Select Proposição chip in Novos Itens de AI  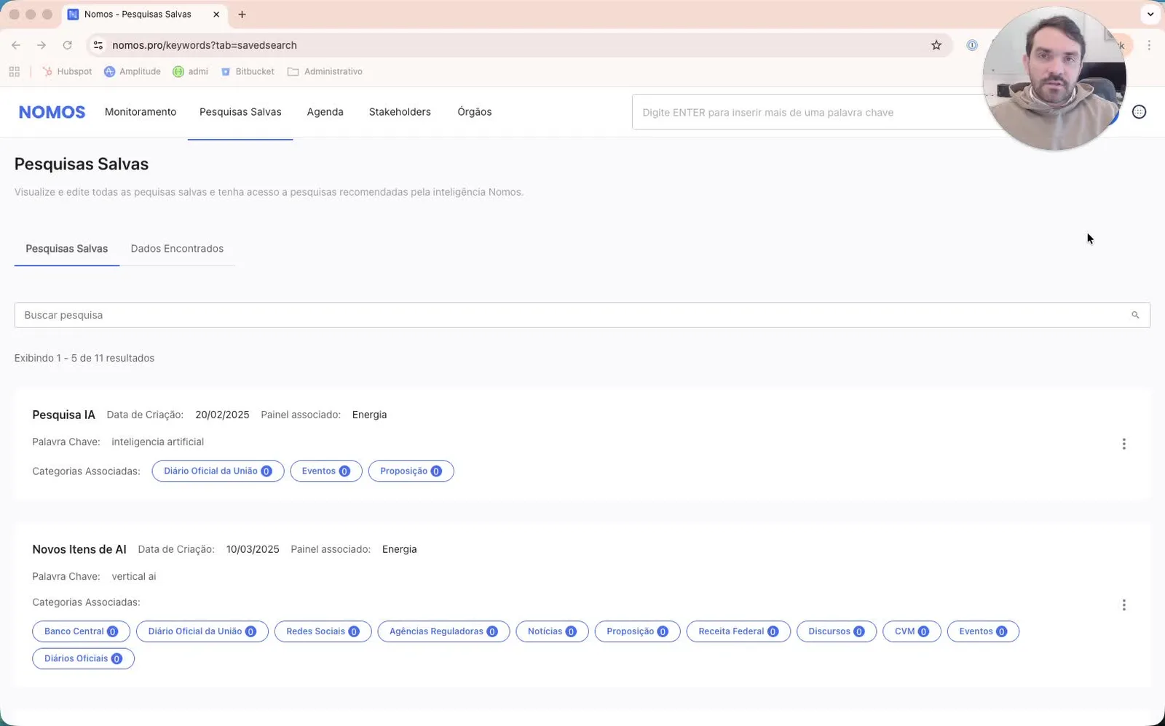[638, 631]
